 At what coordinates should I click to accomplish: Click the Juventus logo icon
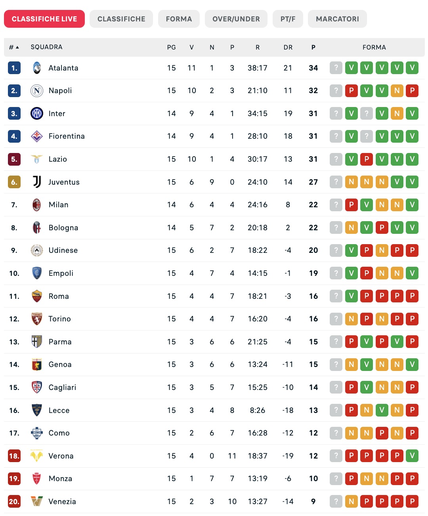(37, 182)
